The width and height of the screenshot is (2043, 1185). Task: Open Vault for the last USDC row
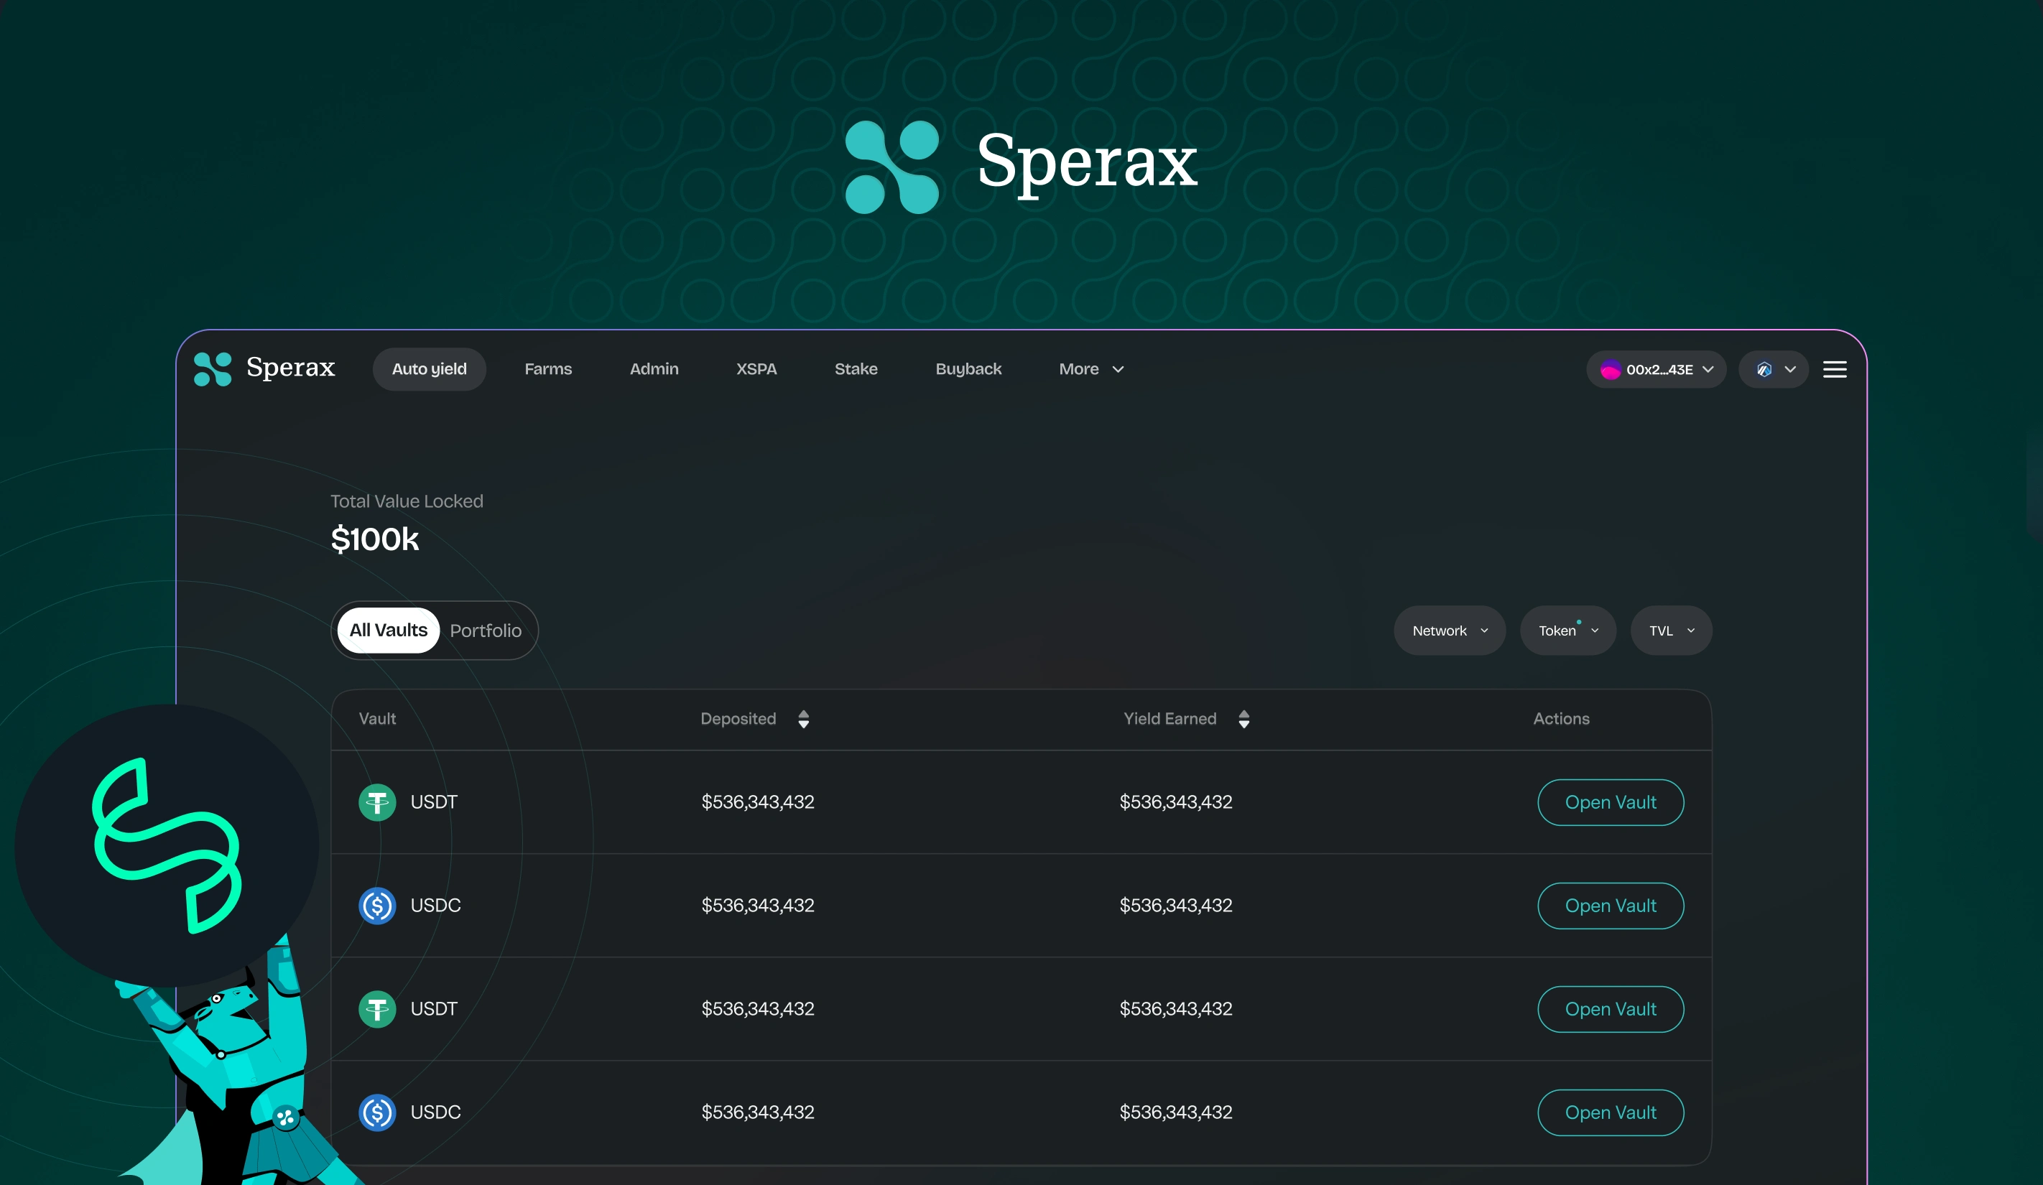pos(1609,1112)
